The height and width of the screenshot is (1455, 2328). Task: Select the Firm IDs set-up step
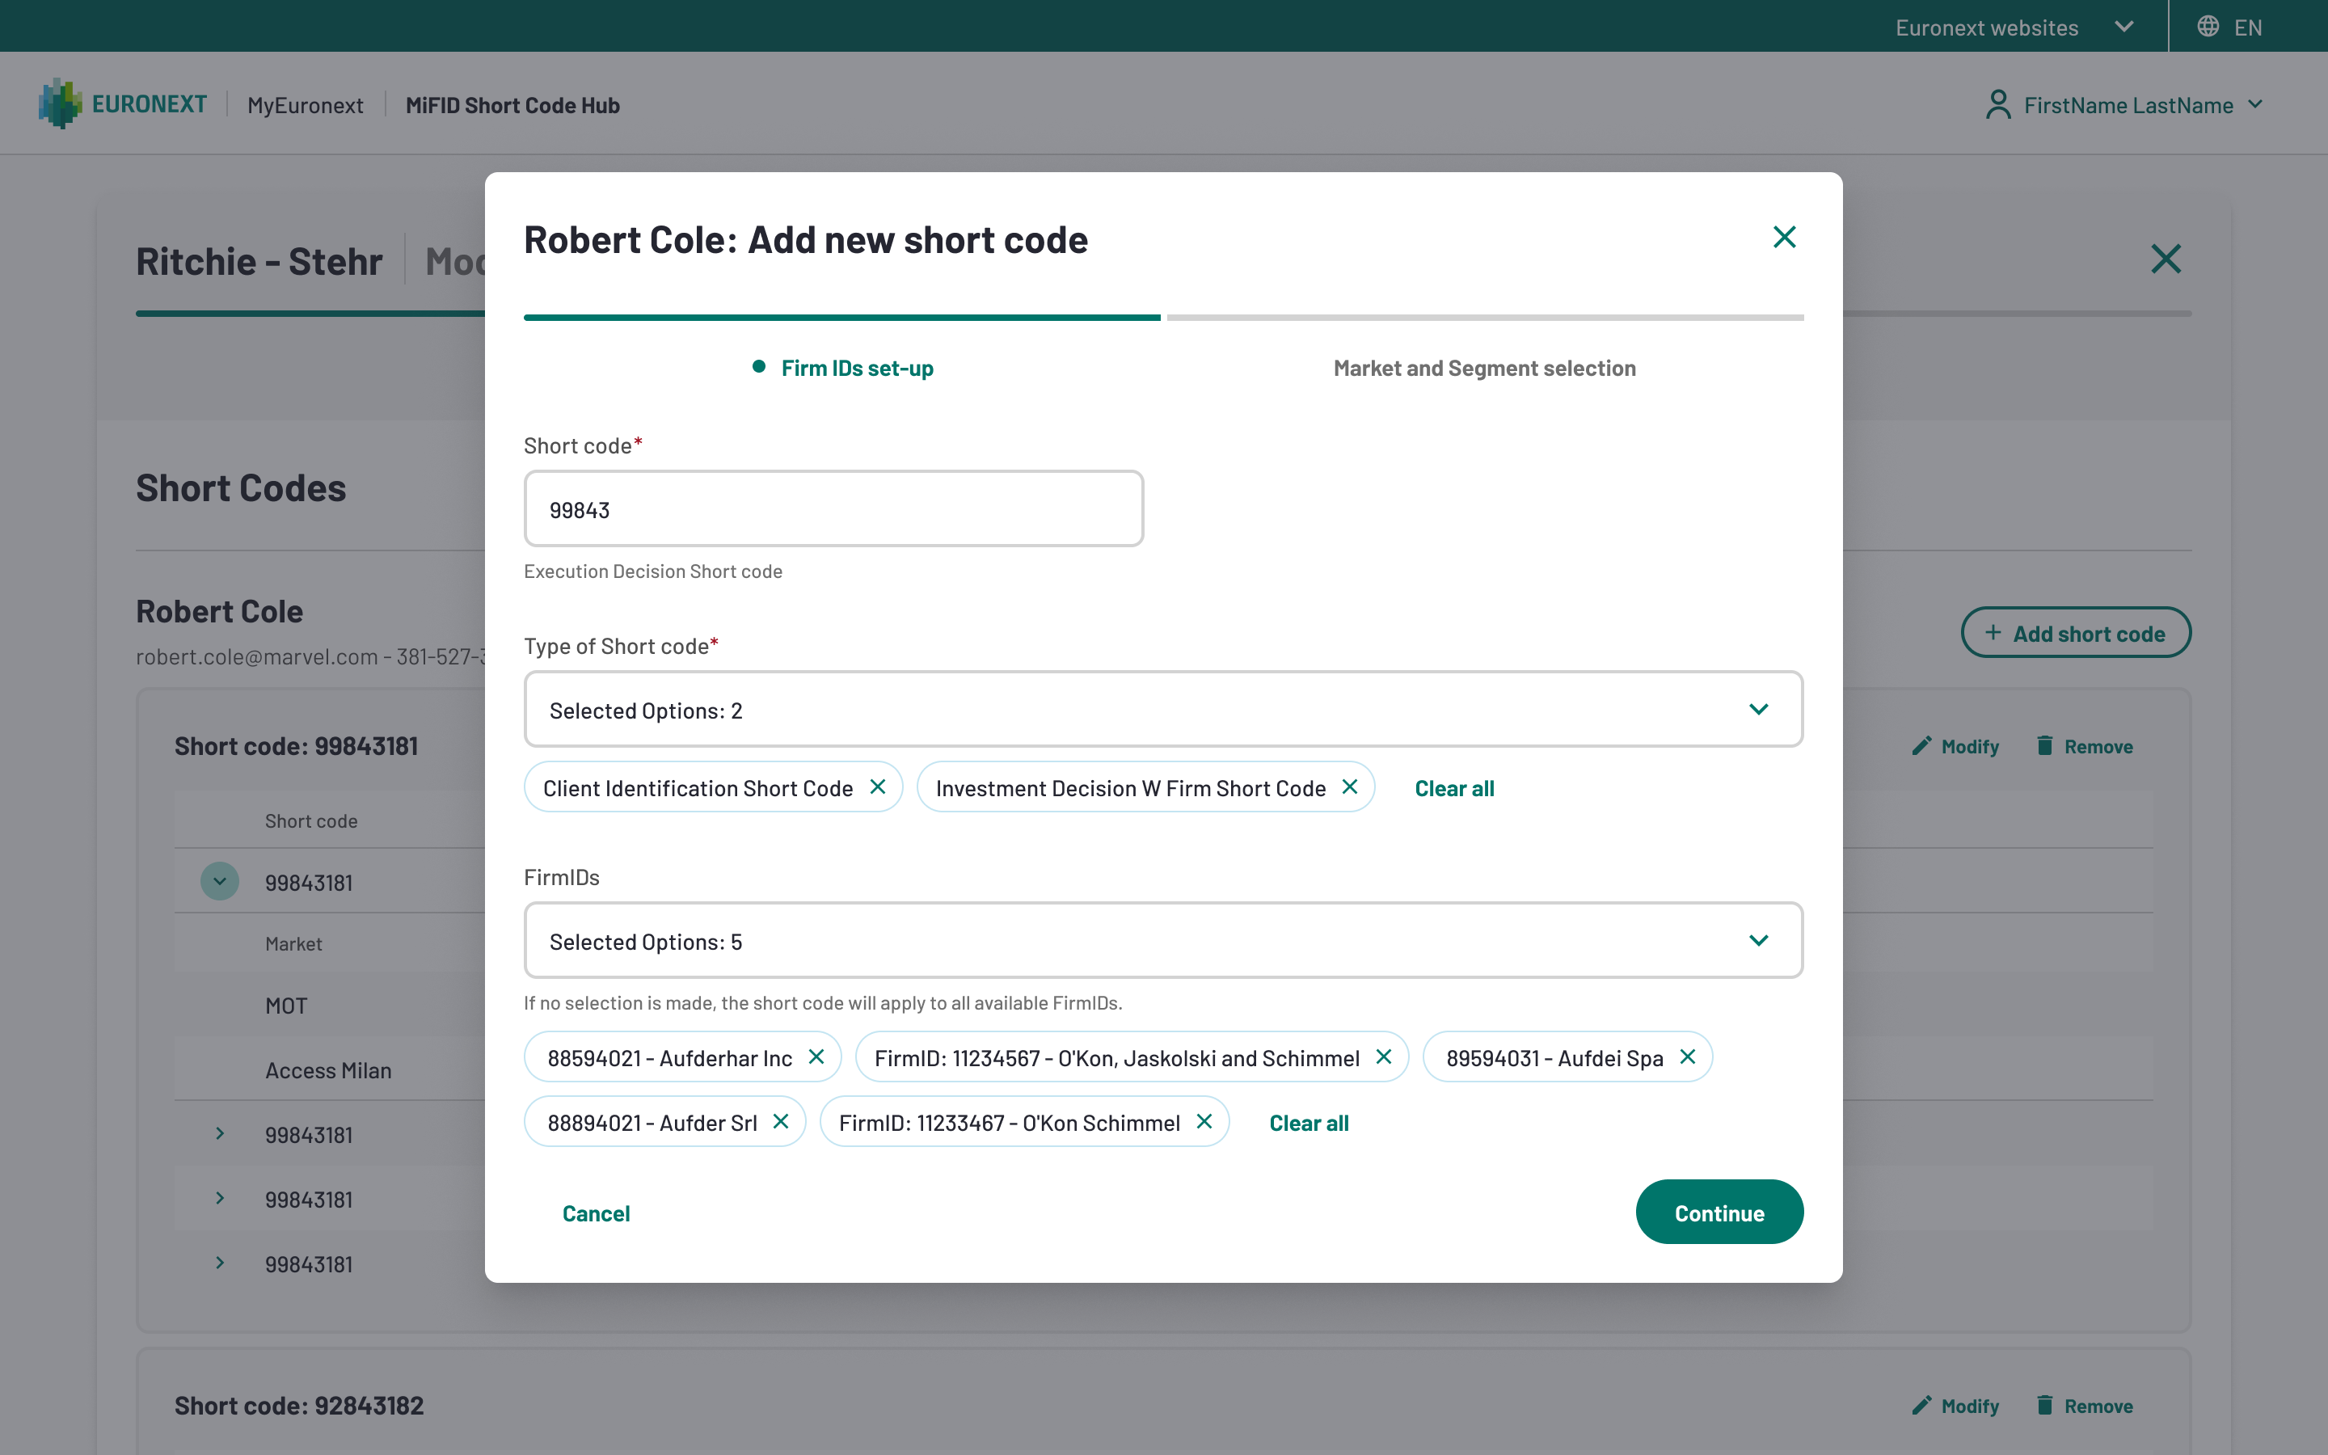click(856, 368)
